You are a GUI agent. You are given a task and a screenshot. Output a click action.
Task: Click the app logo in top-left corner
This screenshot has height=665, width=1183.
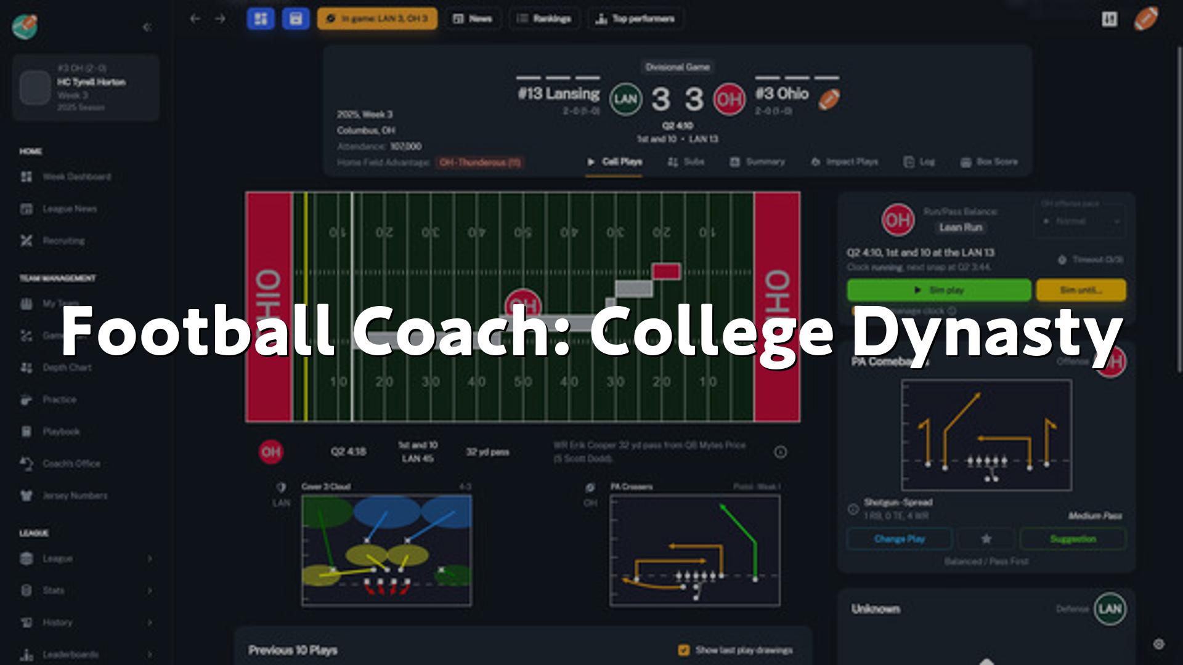tap(25, 26)
